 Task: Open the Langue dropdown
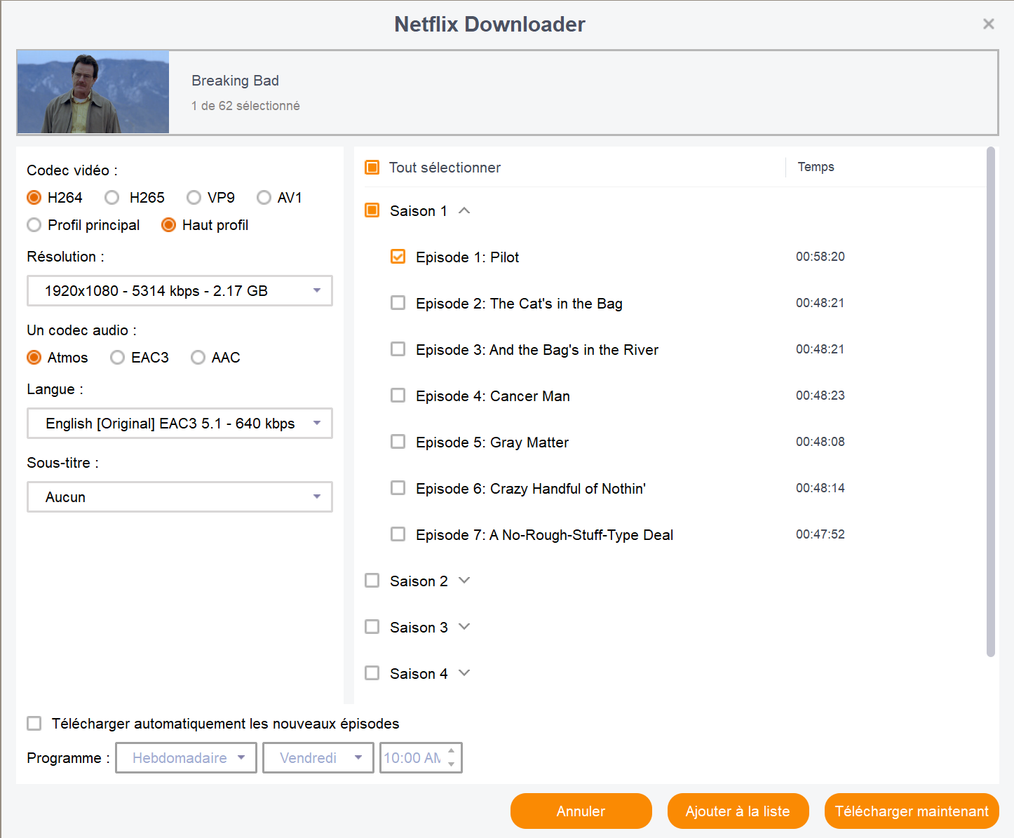(180, 424)
